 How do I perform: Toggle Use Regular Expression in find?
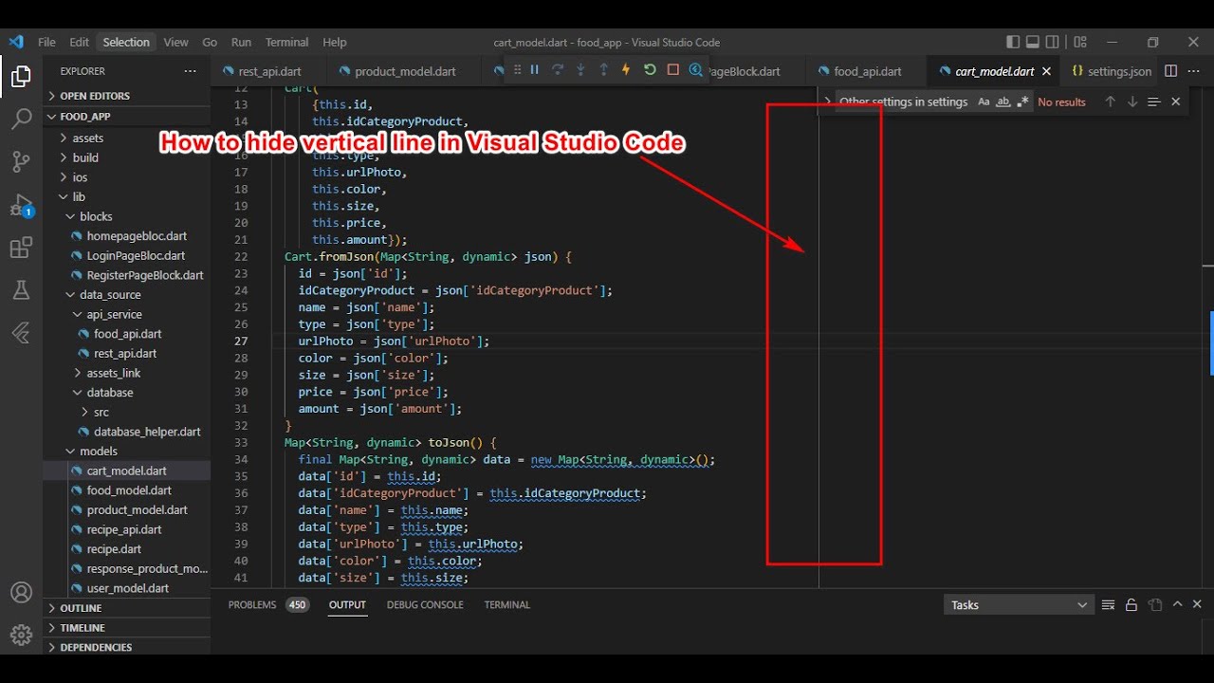tap(1022, 102)
